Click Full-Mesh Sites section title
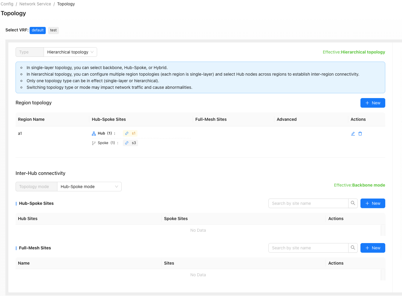Screen dimensions: 402x296 (35, 248)
